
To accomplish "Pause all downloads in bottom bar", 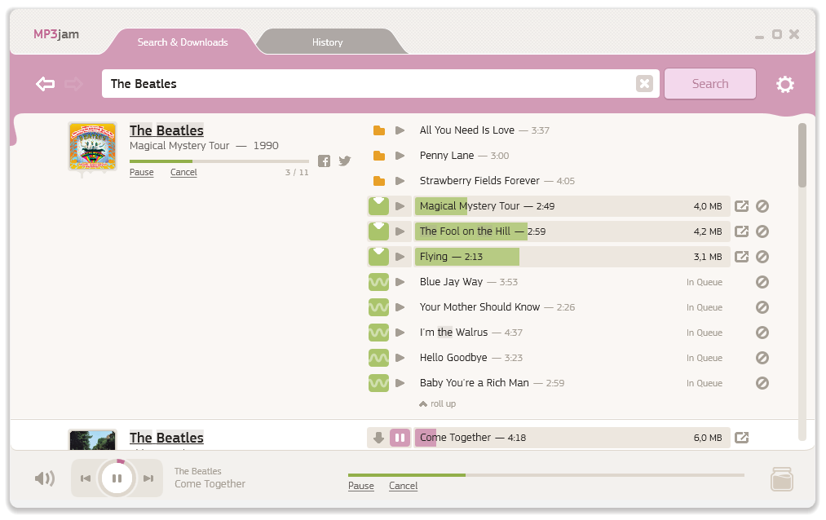I will 361,486.
